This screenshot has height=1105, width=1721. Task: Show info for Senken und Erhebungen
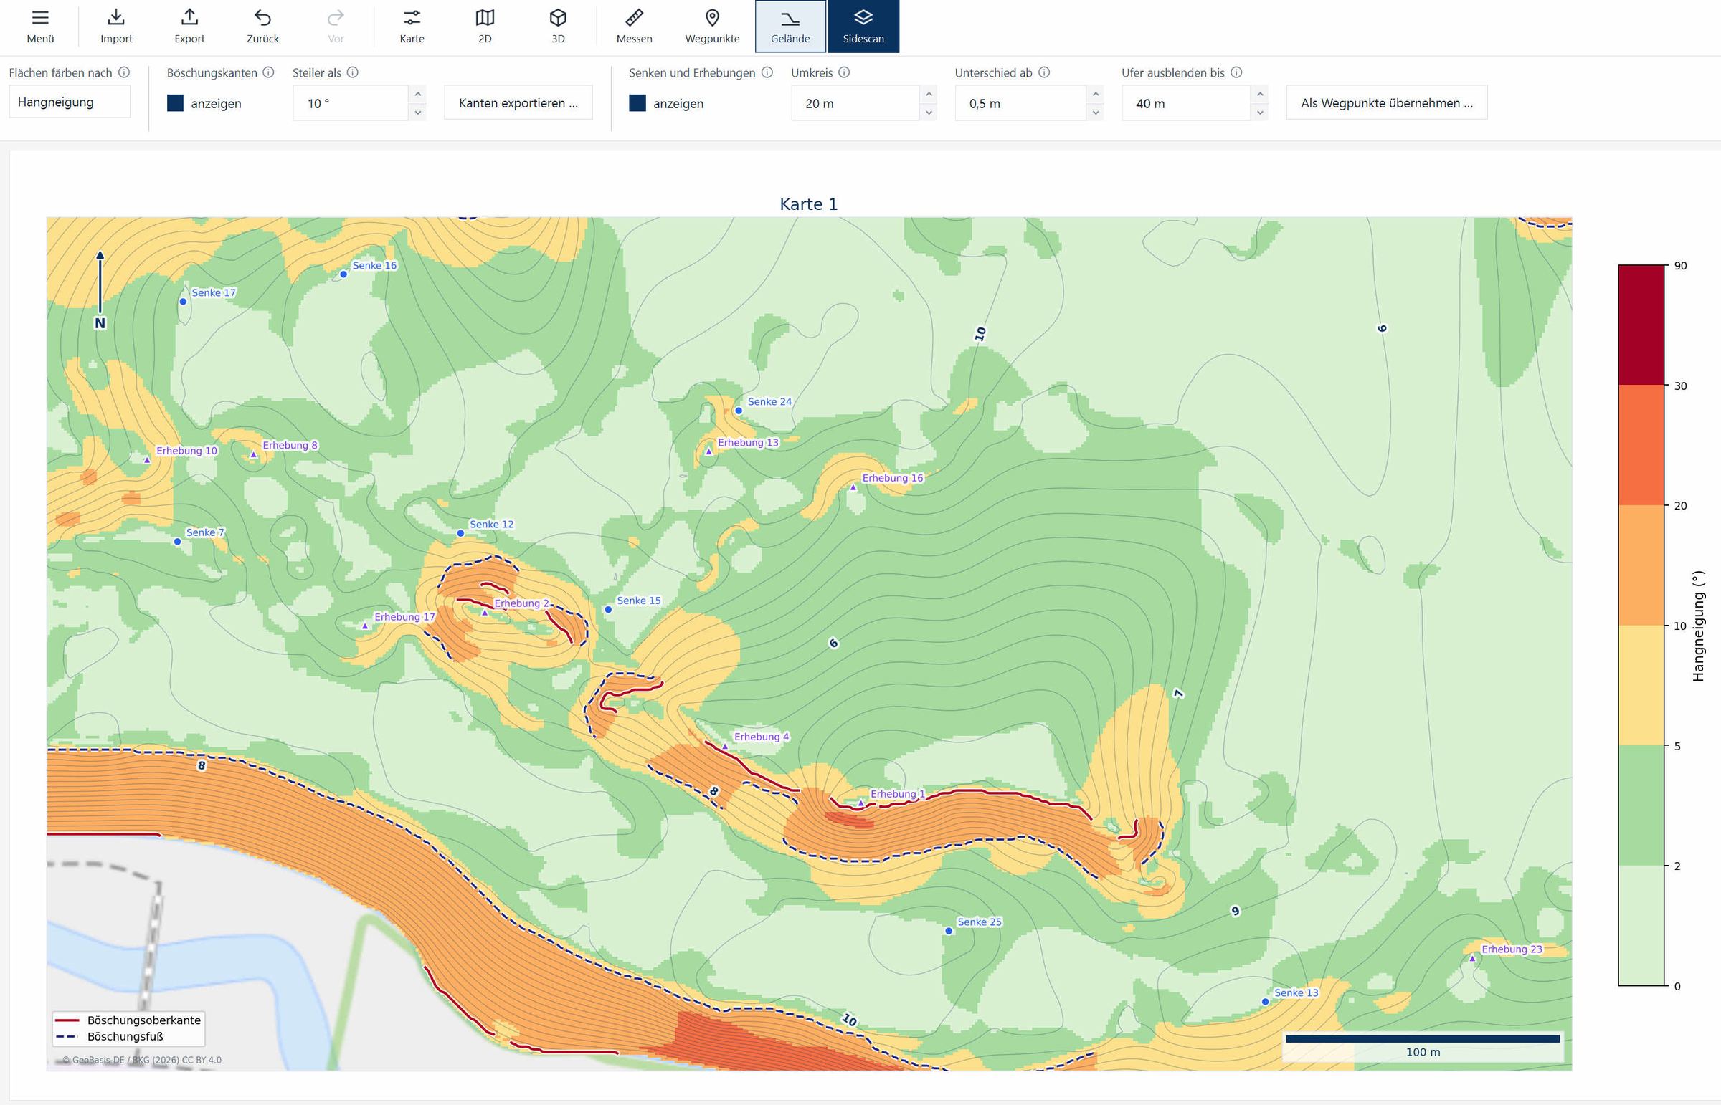(767, 72)
